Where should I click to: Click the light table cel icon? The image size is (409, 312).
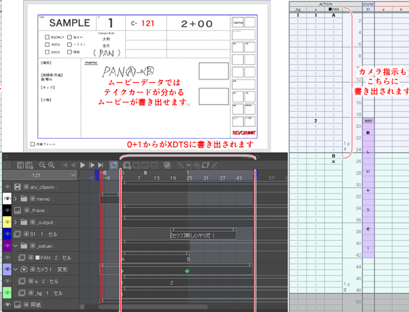[x=206, y=165]
